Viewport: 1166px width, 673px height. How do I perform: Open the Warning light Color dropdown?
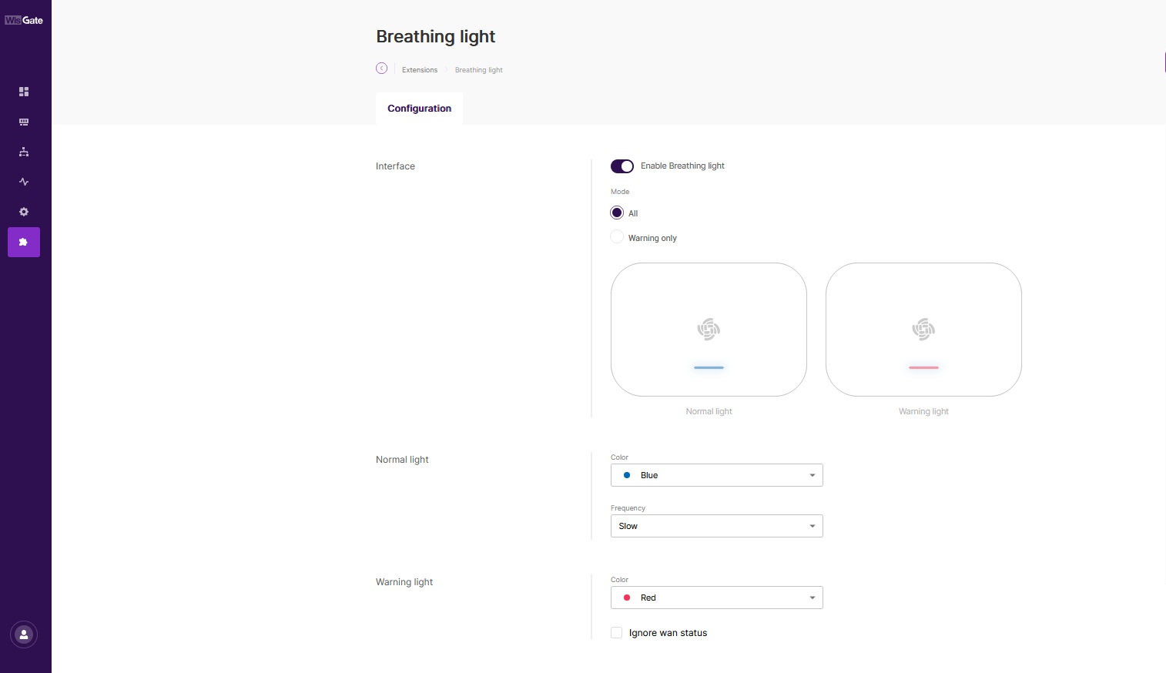tap(716, 598)
